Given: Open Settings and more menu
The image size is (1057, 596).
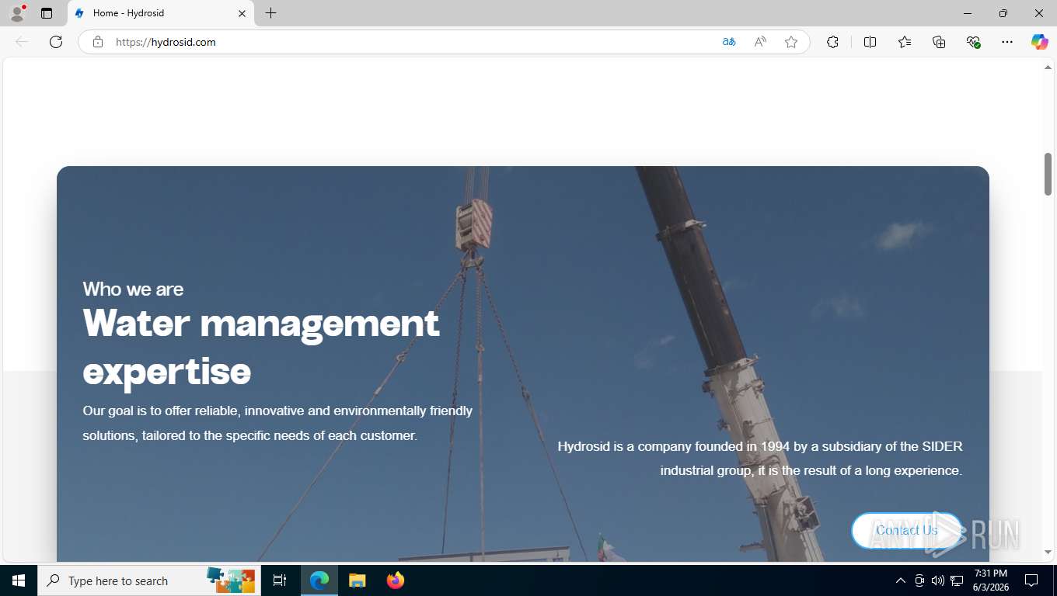Looking at the screenshot, I should (1007, 42).
